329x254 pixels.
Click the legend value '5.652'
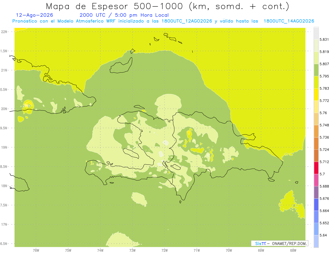pyautogui.click(x=324, y=223)
